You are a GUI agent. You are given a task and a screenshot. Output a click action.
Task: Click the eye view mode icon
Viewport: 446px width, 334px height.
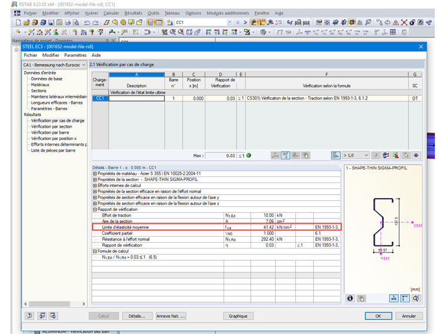[416, 155]
